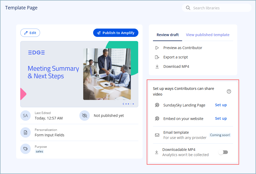Select Preview as Contributor
Image resolution: width=256 pixels, height=174 pixels.
click(183, 48)
